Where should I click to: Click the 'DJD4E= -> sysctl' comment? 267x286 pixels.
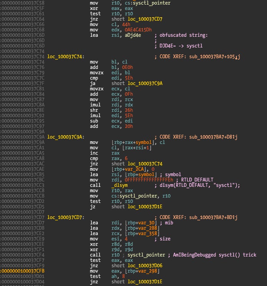coord(178,46)
